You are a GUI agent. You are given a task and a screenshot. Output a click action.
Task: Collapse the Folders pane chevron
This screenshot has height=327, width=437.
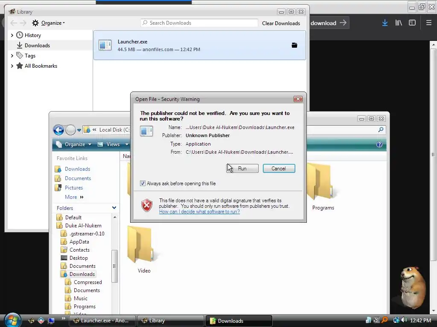[114, 208]
